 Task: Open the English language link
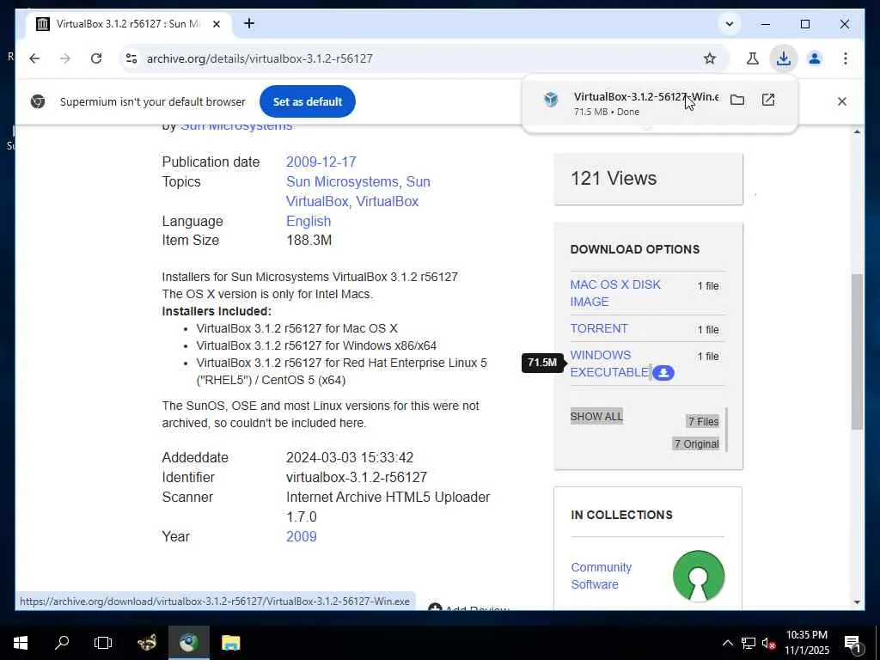(309, 221)
